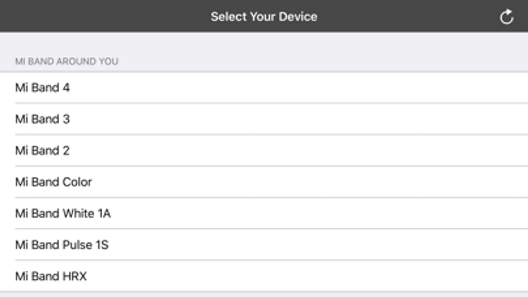The height and width of the screenshot is (297, 528).
Task: Pick the White 1A band row
Action: [x=63, y=214]
